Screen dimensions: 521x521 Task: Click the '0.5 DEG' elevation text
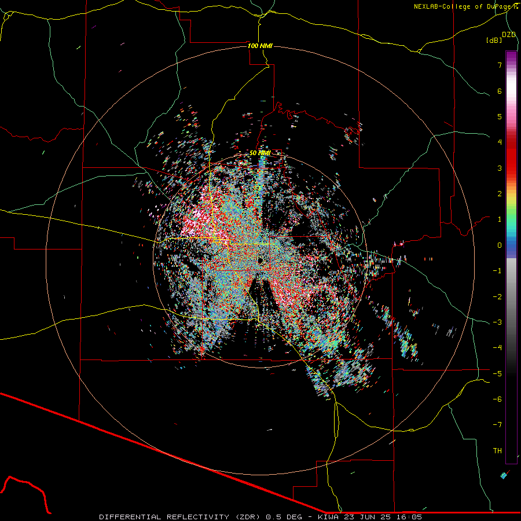point(284,517)
